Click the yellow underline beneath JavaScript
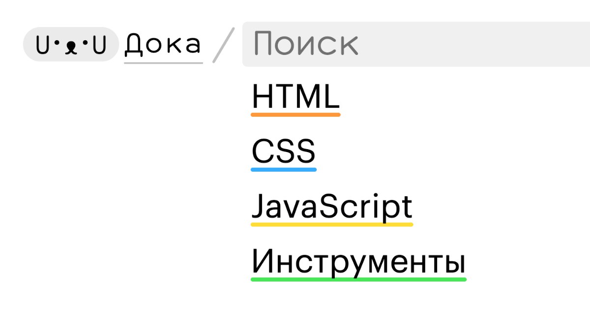The width and height of the screenshot is (590, 309). (332, 225)
